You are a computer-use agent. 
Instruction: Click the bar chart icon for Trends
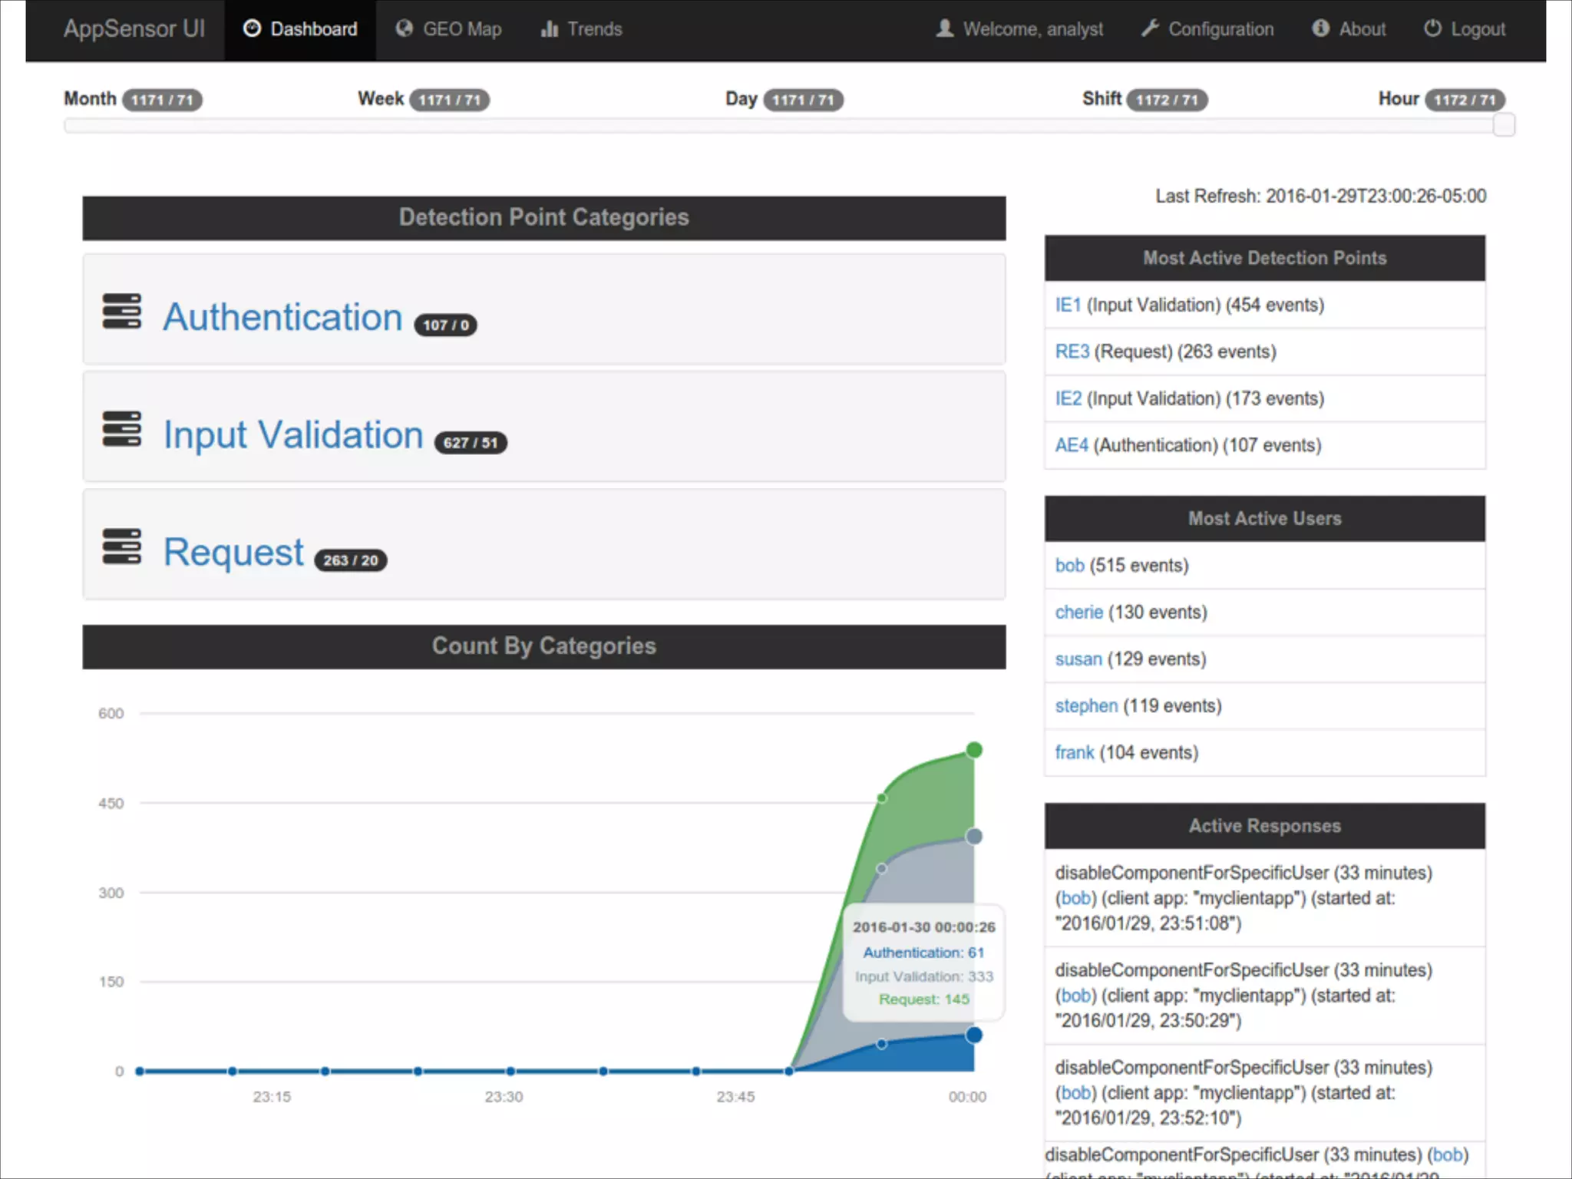(549, 29)
